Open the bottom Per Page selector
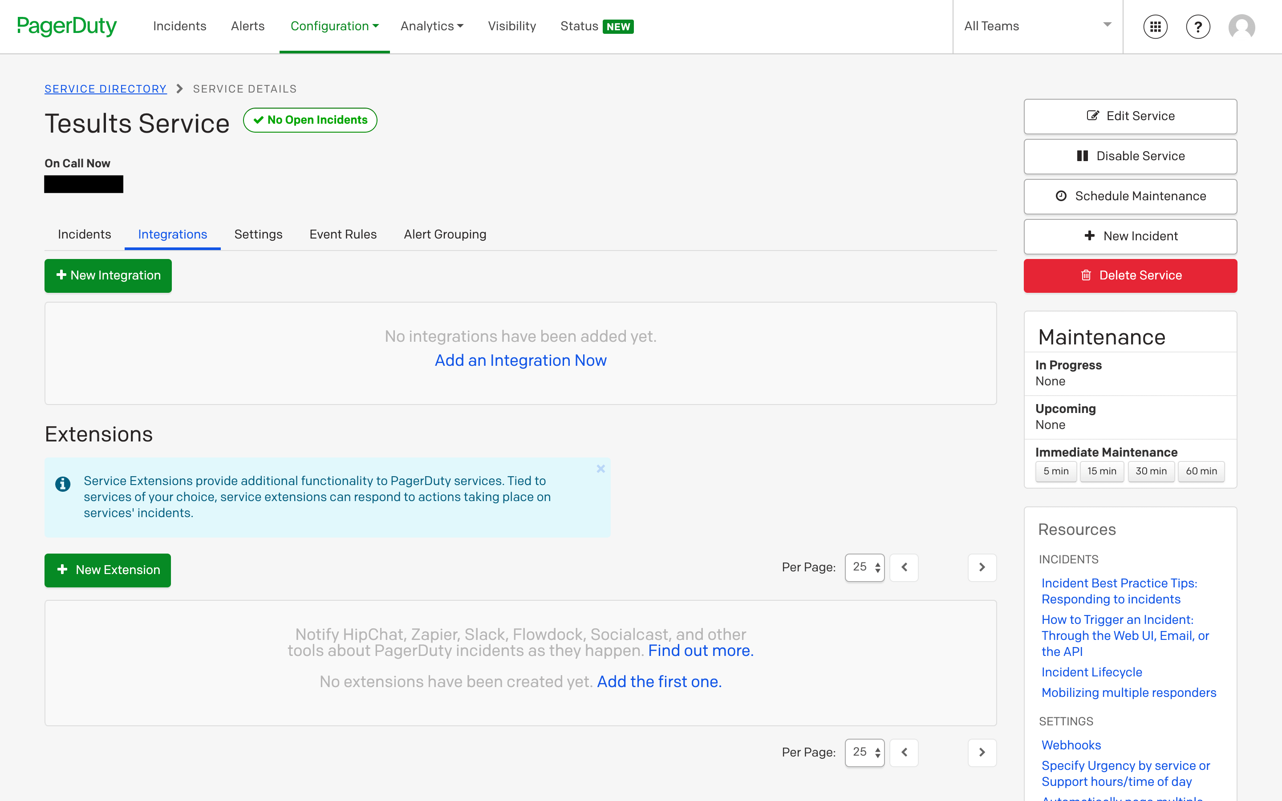This screenshot has width=1282, height=801. 864,752
